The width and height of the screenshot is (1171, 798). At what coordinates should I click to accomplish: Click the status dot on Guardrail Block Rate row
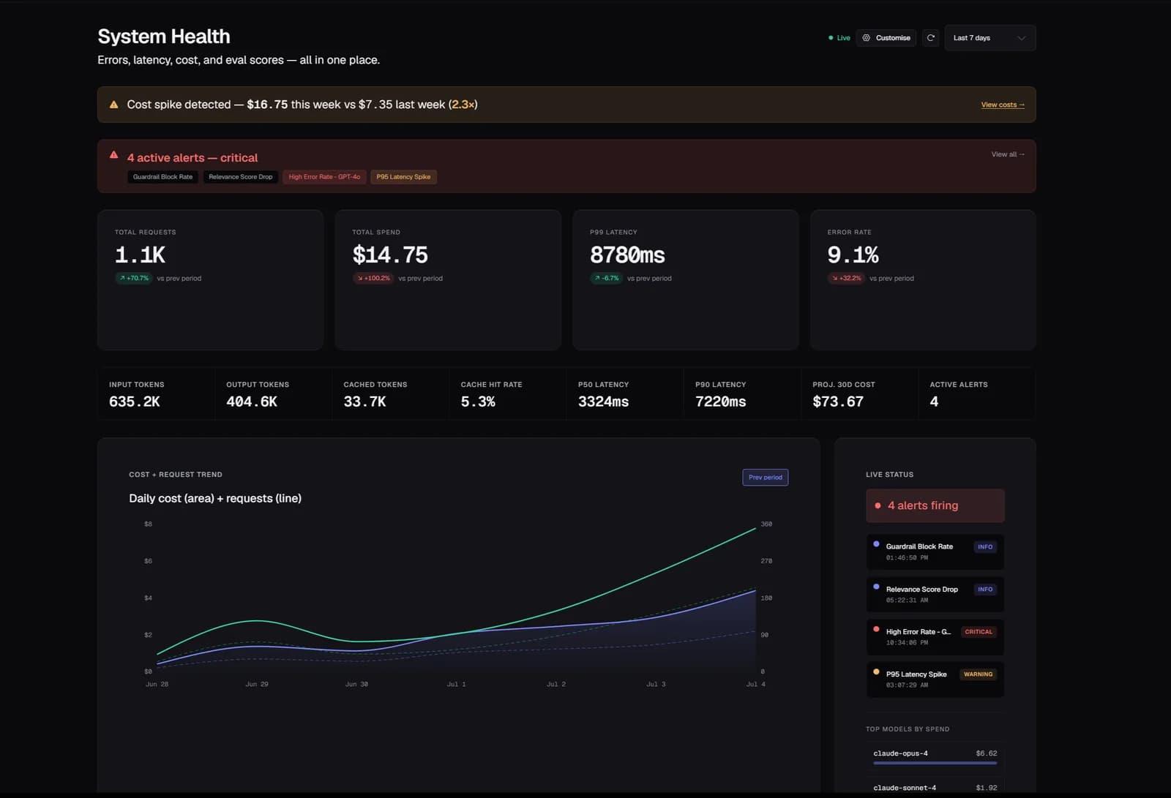876,544
